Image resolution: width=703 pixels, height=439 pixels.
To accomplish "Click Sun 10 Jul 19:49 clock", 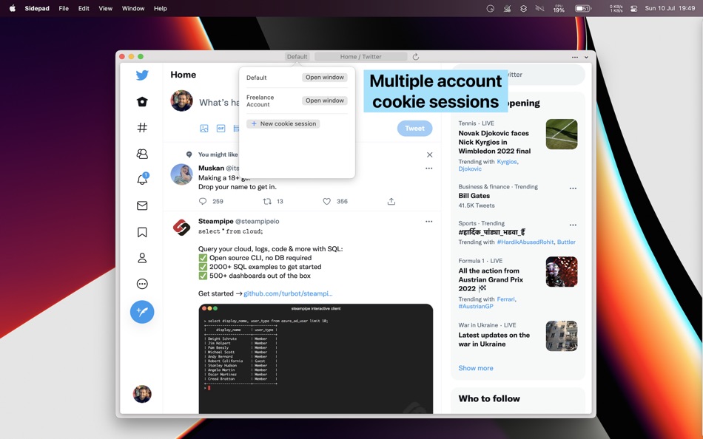I will (670, 9).
